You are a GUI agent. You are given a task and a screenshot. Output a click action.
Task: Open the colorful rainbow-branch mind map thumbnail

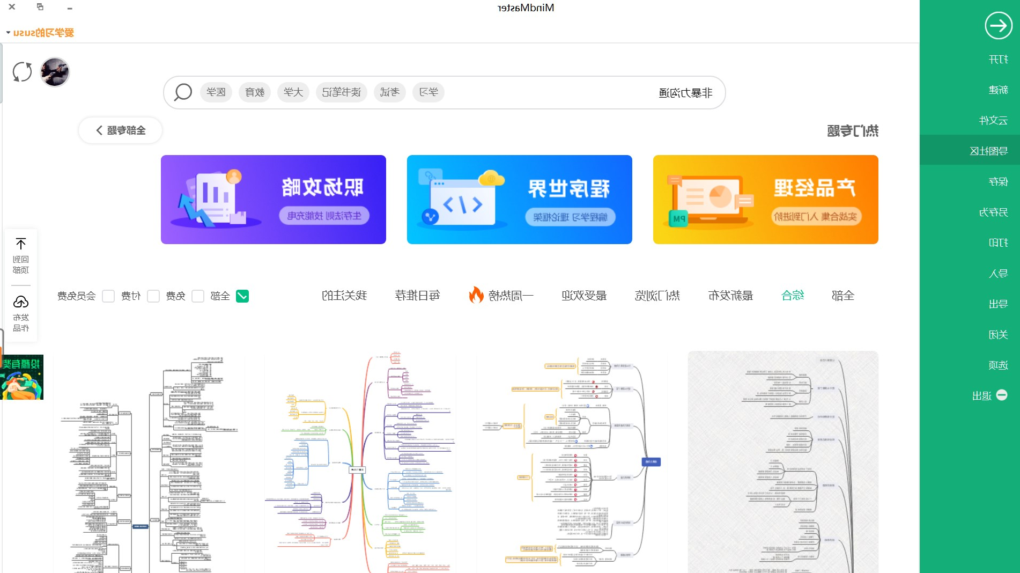coord(360,462)
